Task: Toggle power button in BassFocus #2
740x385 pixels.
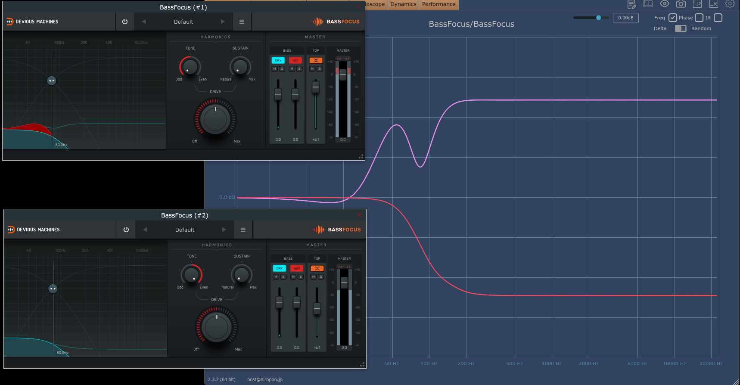Action: tap(126, 230)
